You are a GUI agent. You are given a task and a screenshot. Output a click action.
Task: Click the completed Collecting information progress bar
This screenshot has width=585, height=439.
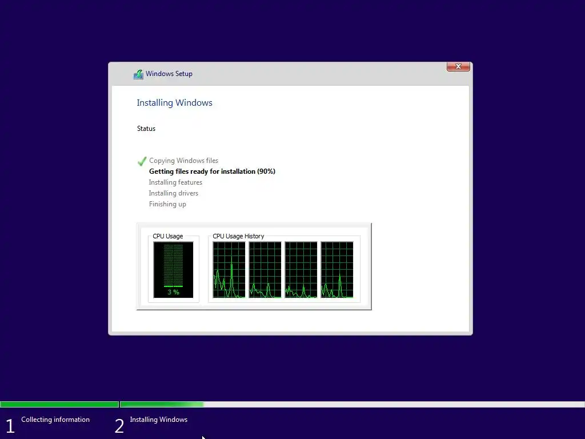pos(59,404)
